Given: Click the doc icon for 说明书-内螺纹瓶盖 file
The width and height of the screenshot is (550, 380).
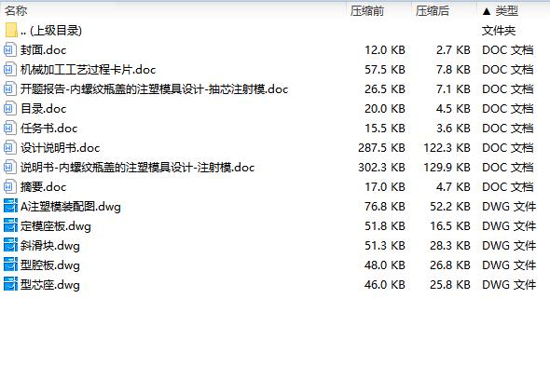Looking at the screenshot, I should pos(10,168).
